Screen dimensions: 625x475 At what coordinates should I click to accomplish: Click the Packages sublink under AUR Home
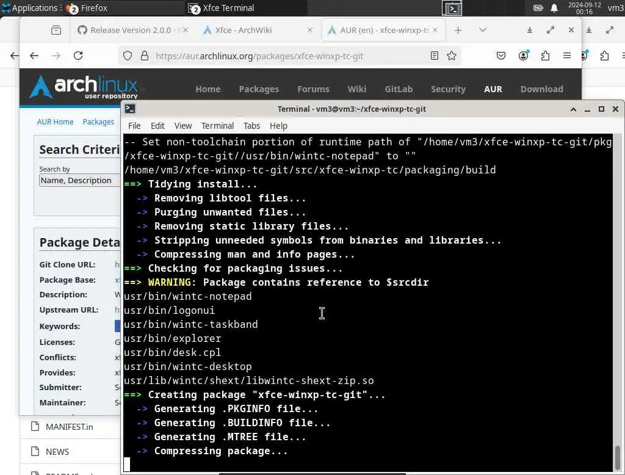[x=98, y=122]
